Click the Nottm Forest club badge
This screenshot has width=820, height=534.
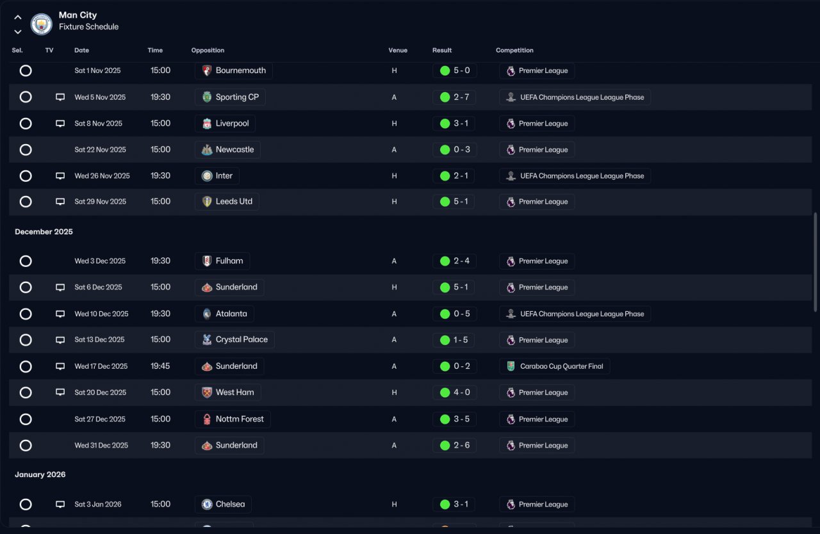click(x=207, y=419)
